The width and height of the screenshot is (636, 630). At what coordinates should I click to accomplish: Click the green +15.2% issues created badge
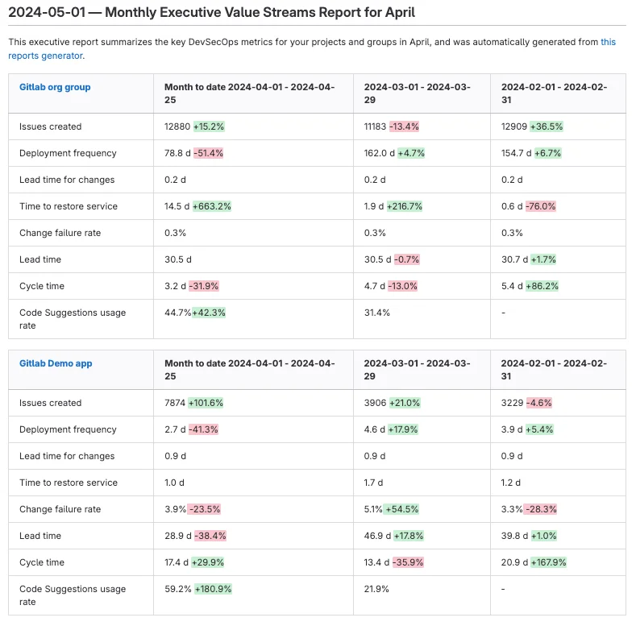[x=209, y=126]
